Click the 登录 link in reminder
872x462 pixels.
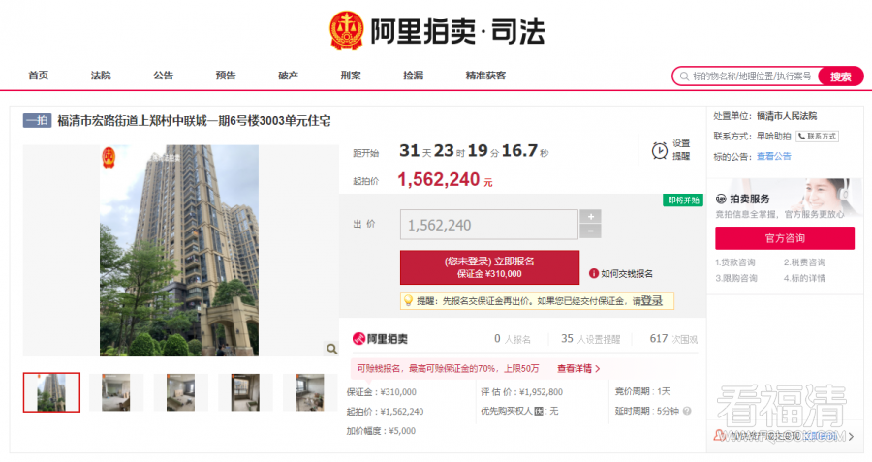click(x=651, y=301)
